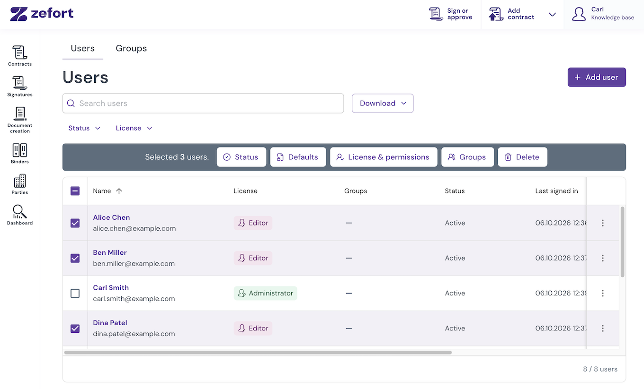Uncheck Ben Miller's checkbox
The image size is (644, 389).
tap(75, 258)
